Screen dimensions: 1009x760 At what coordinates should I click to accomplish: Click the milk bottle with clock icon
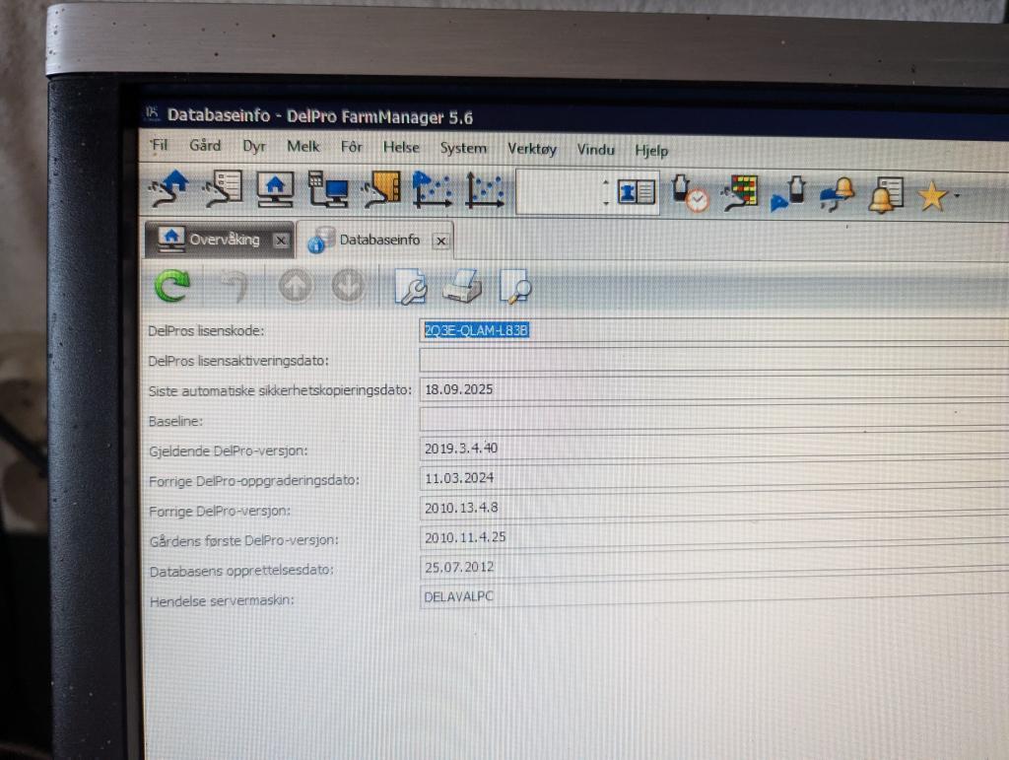pos(689,192)
